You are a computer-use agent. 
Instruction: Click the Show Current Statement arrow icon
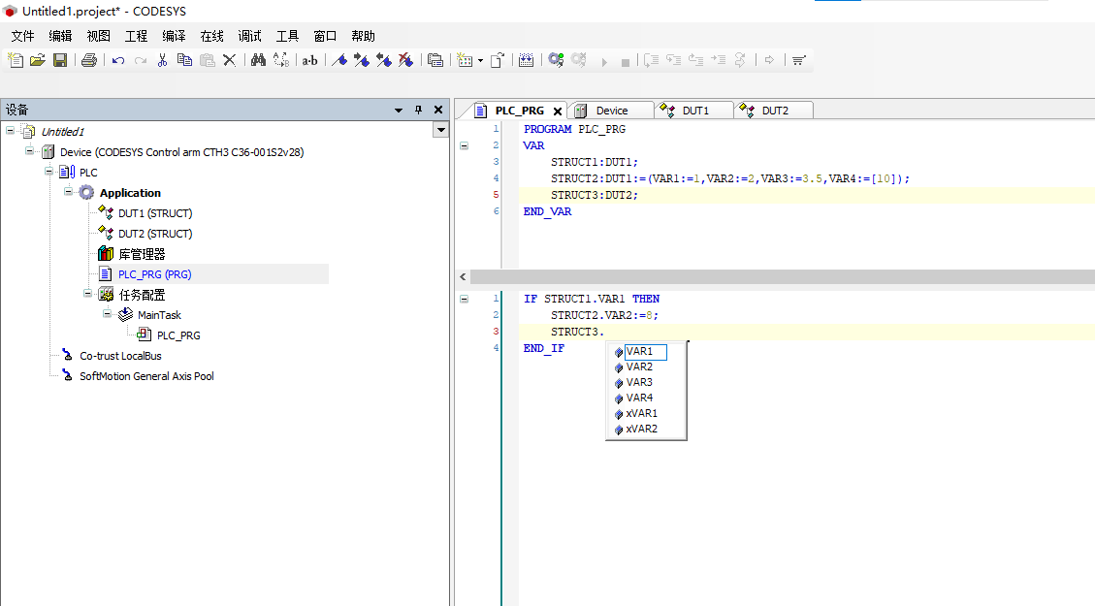pos(769,60)
